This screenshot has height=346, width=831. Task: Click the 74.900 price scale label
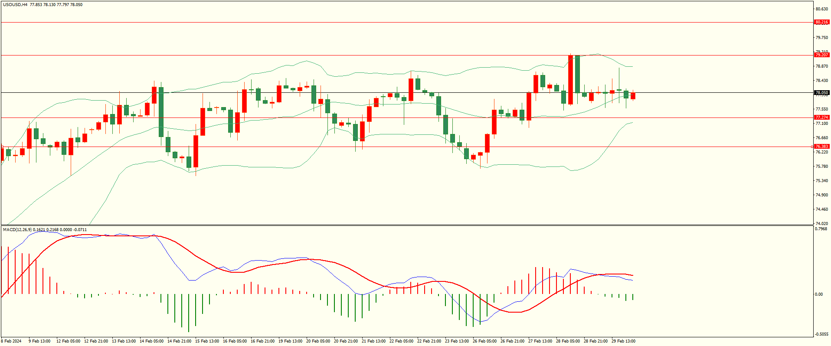[x=822, y=195]
